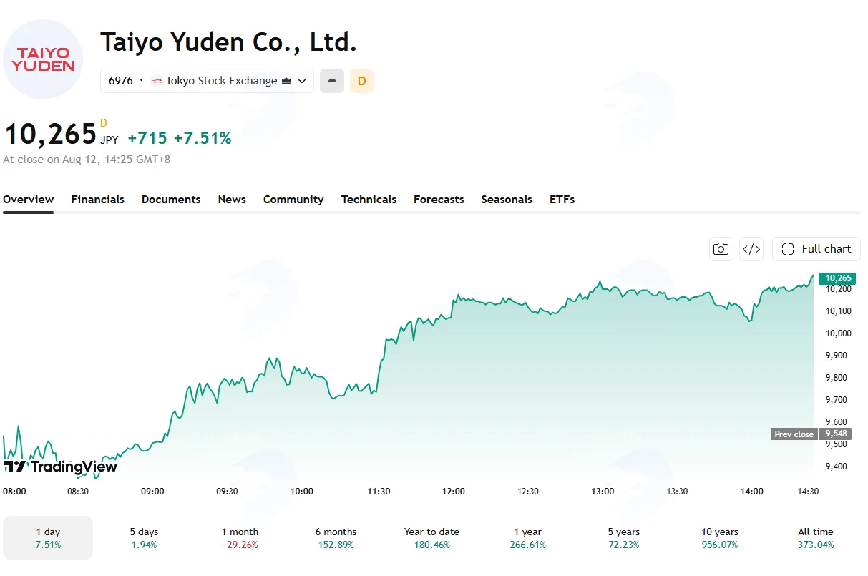Click the orange D delayed-data badge

[x=362, y=81]
